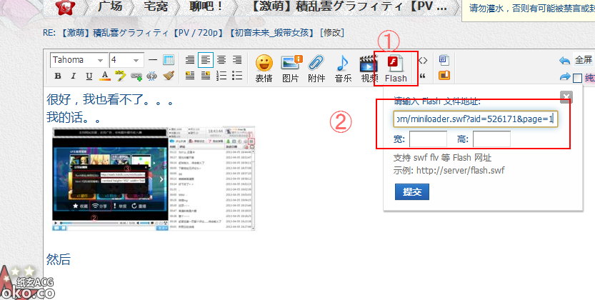This screenshot has height=300, width=595.
Task: Close the Flash insert popup
Action: coord(566,97)
